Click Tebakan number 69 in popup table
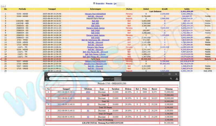This screenshot has width=216, height=126. [88, 104]
